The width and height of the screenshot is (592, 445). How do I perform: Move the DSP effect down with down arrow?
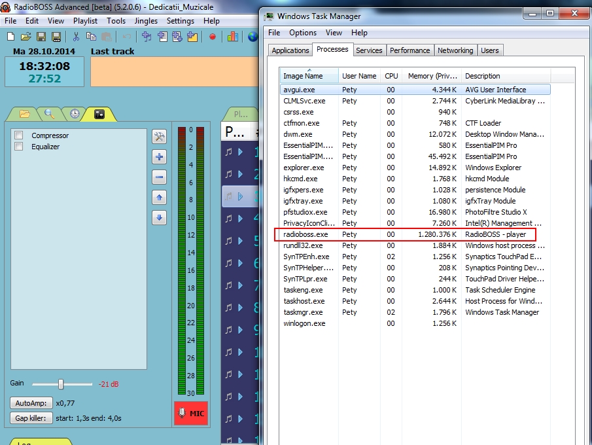160,217
